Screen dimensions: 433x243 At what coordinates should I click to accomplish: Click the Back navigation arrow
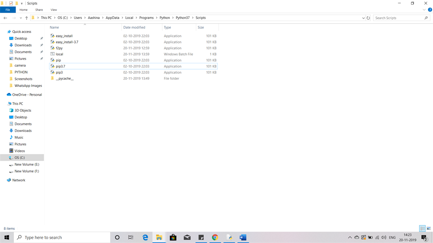(5, 18)
